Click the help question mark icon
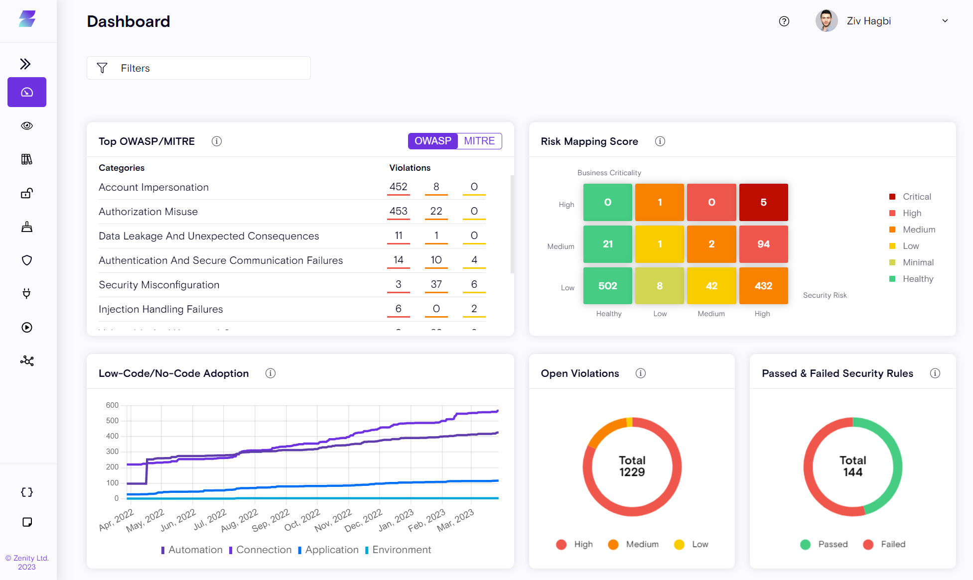Screen dimensions: 973x580 click(784, 21)
